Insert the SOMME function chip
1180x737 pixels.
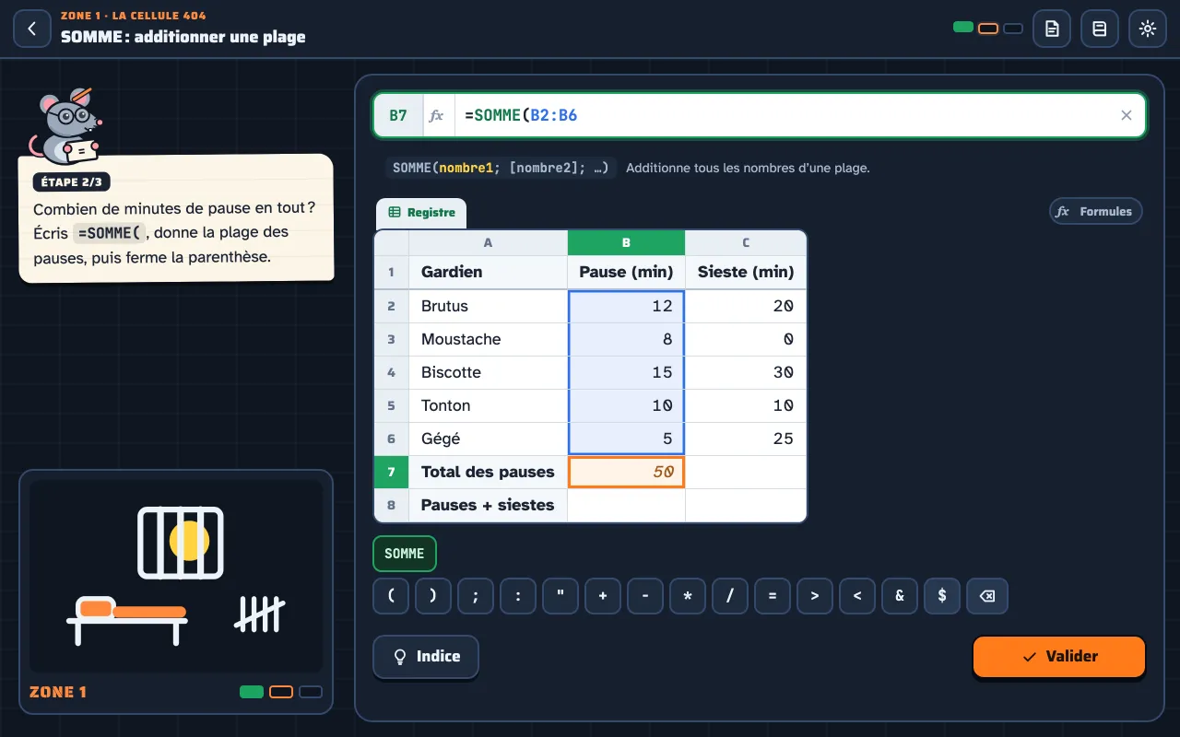pyautogui.click(x=405, y=554)
